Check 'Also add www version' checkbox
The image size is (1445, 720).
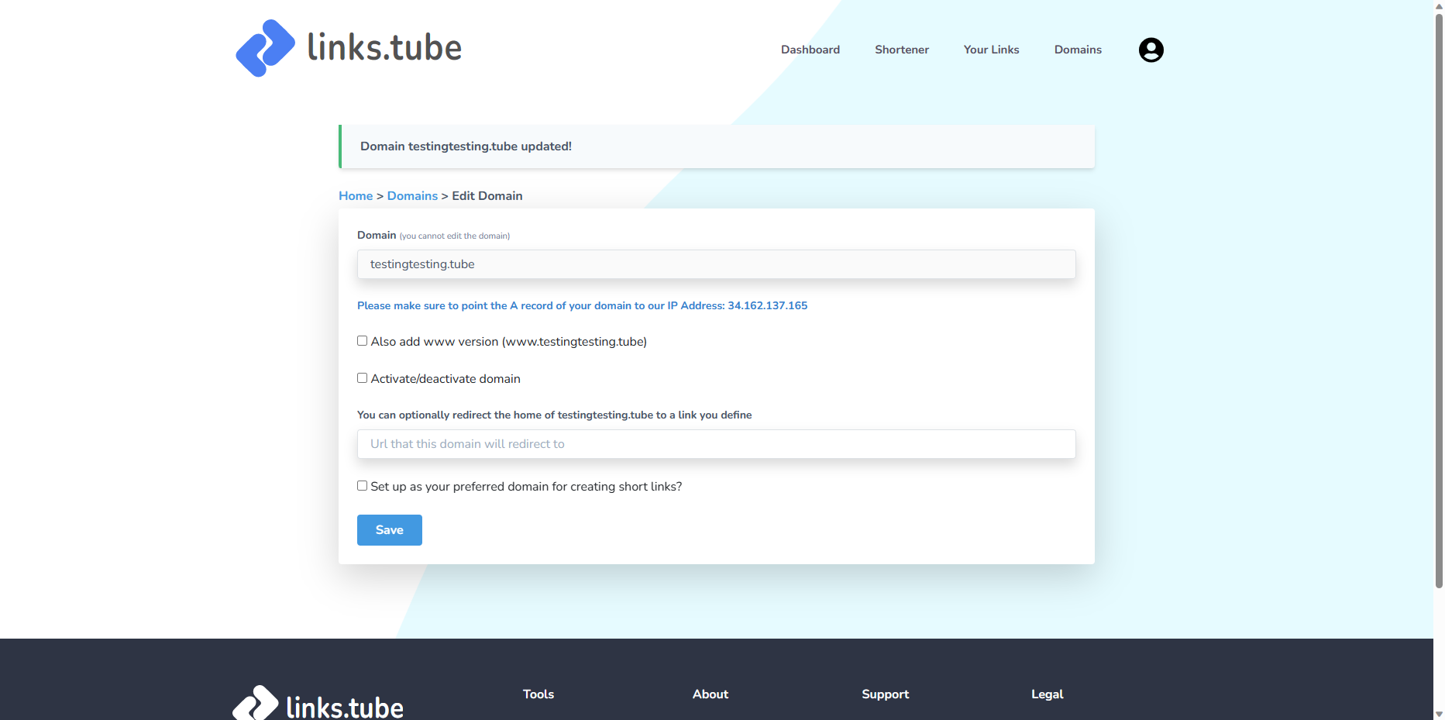362,341
